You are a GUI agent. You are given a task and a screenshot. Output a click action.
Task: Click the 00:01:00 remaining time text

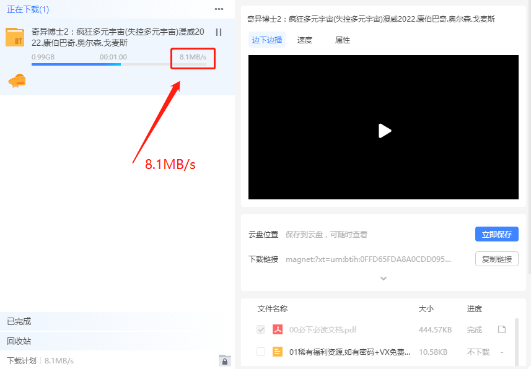113,57
